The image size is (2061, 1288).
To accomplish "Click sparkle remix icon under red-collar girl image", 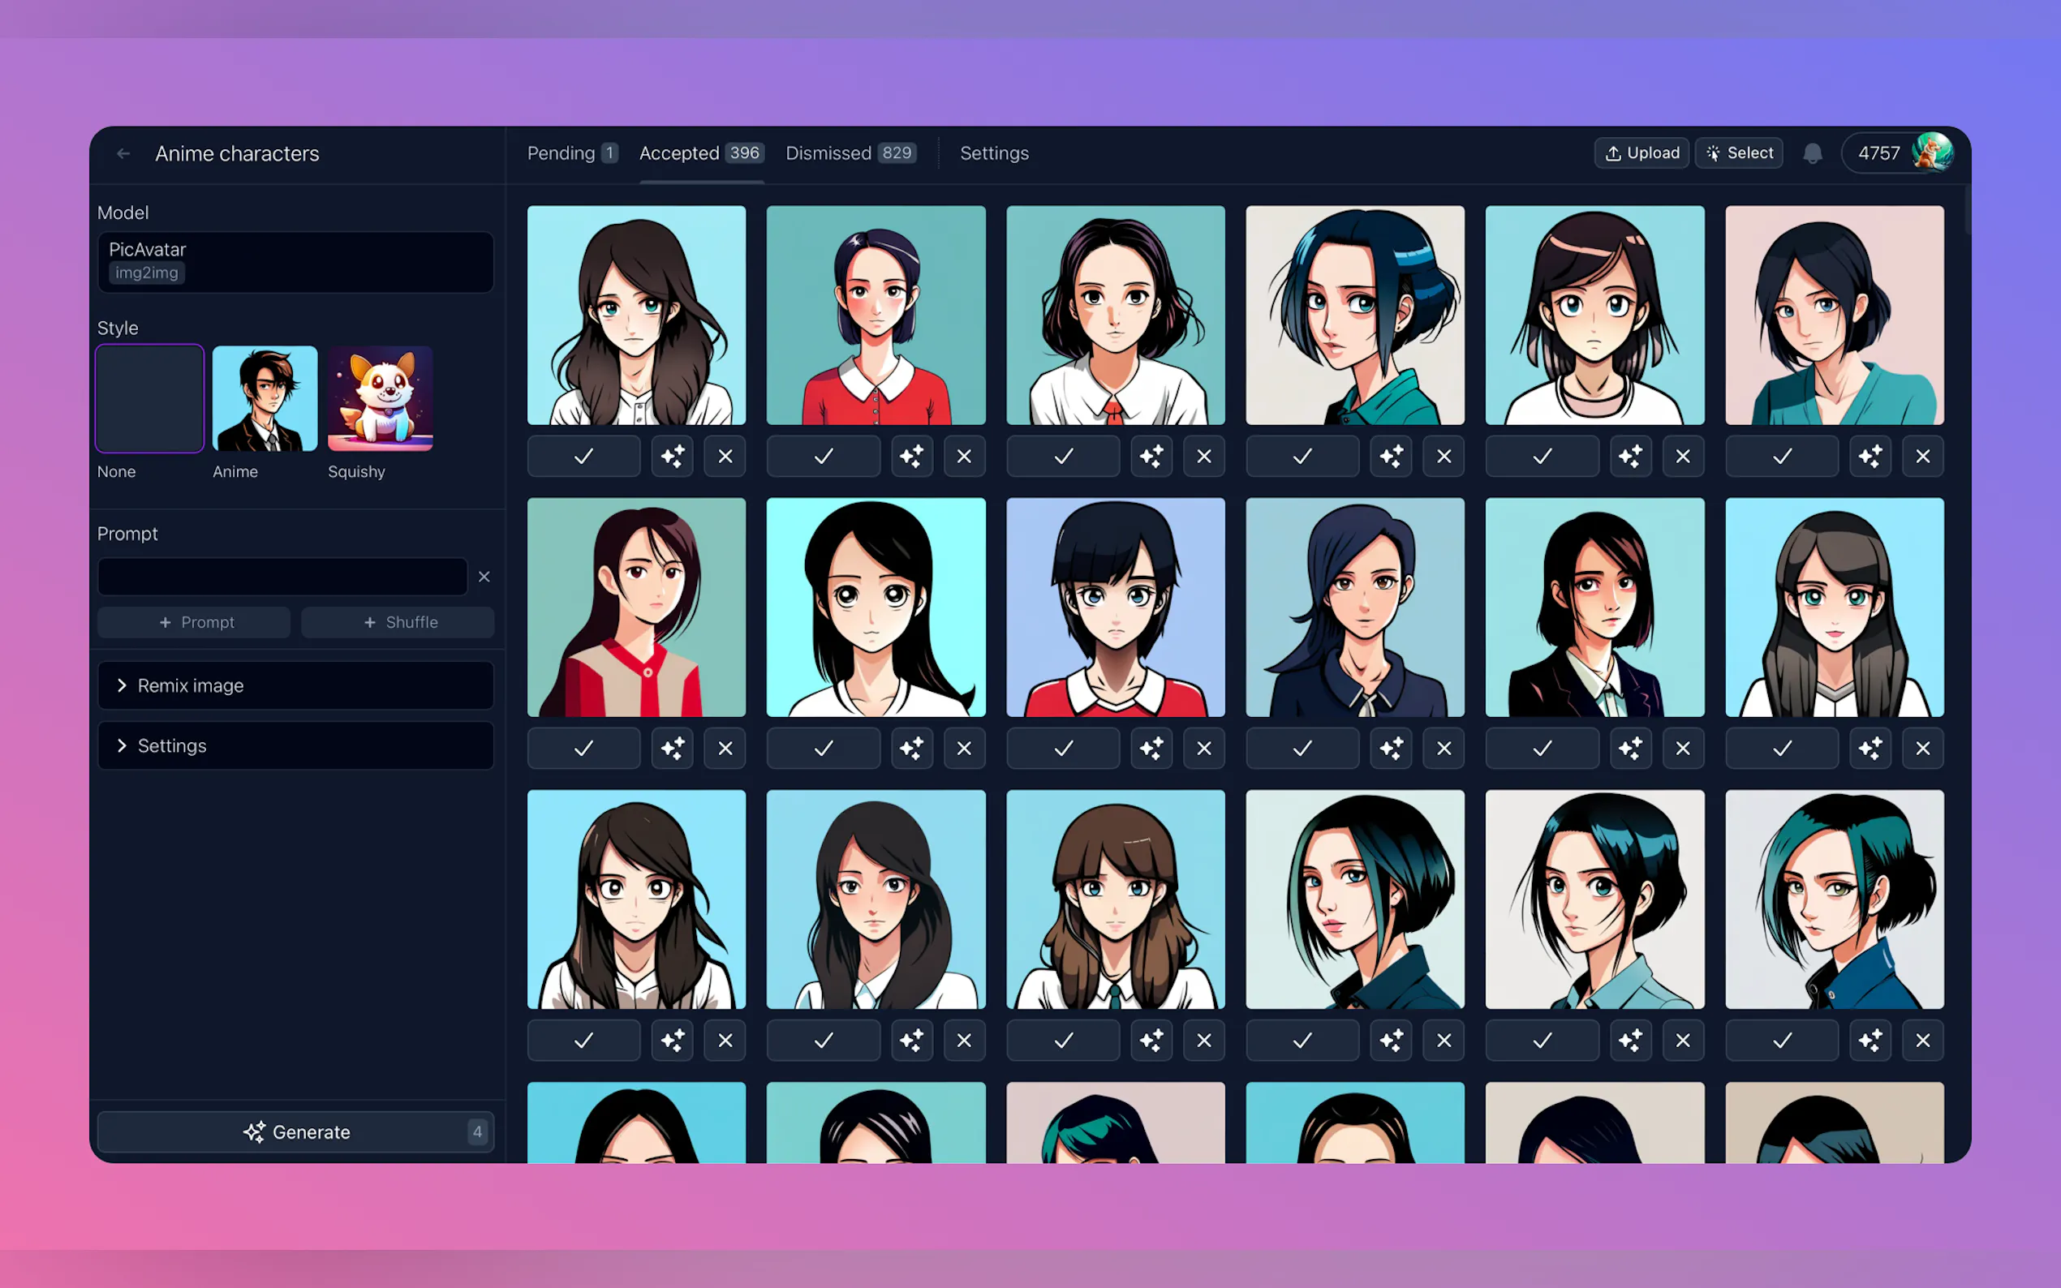I will point(912,457).
